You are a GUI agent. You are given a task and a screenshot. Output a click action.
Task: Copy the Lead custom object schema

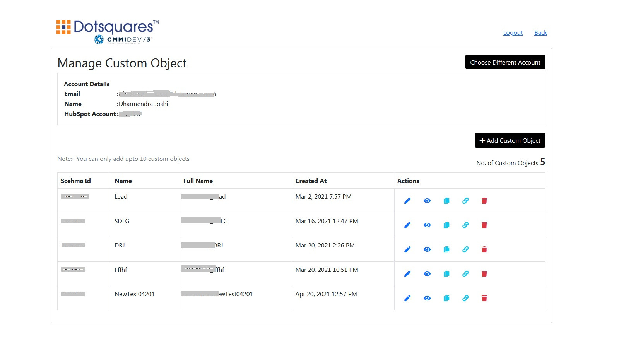446,200
